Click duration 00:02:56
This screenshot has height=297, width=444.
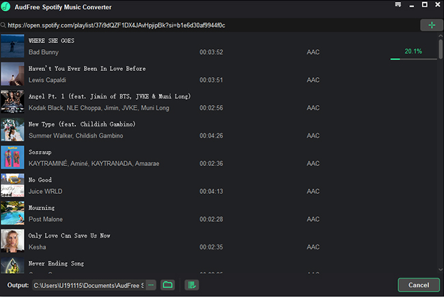click(x=211, y=108)
